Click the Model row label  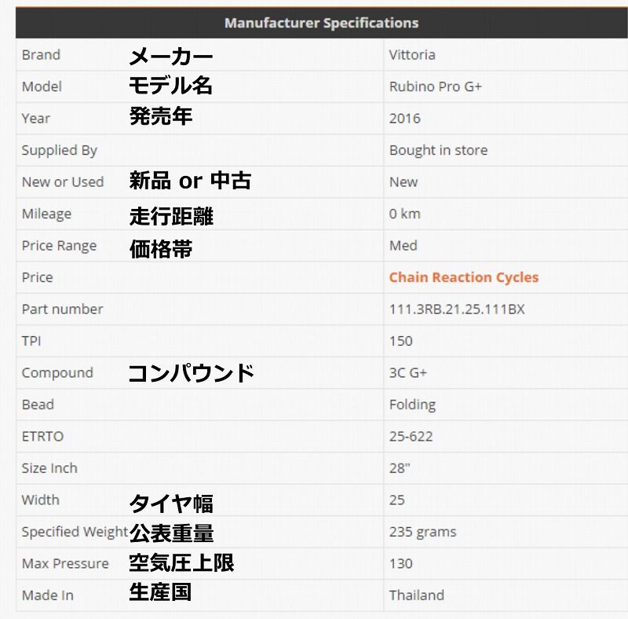click(42, 86)
